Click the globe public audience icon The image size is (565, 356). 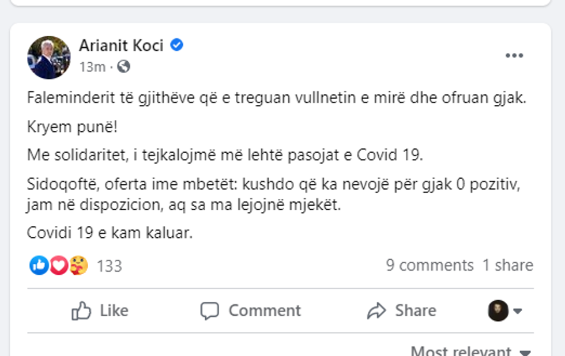click(x=123, y=67)
